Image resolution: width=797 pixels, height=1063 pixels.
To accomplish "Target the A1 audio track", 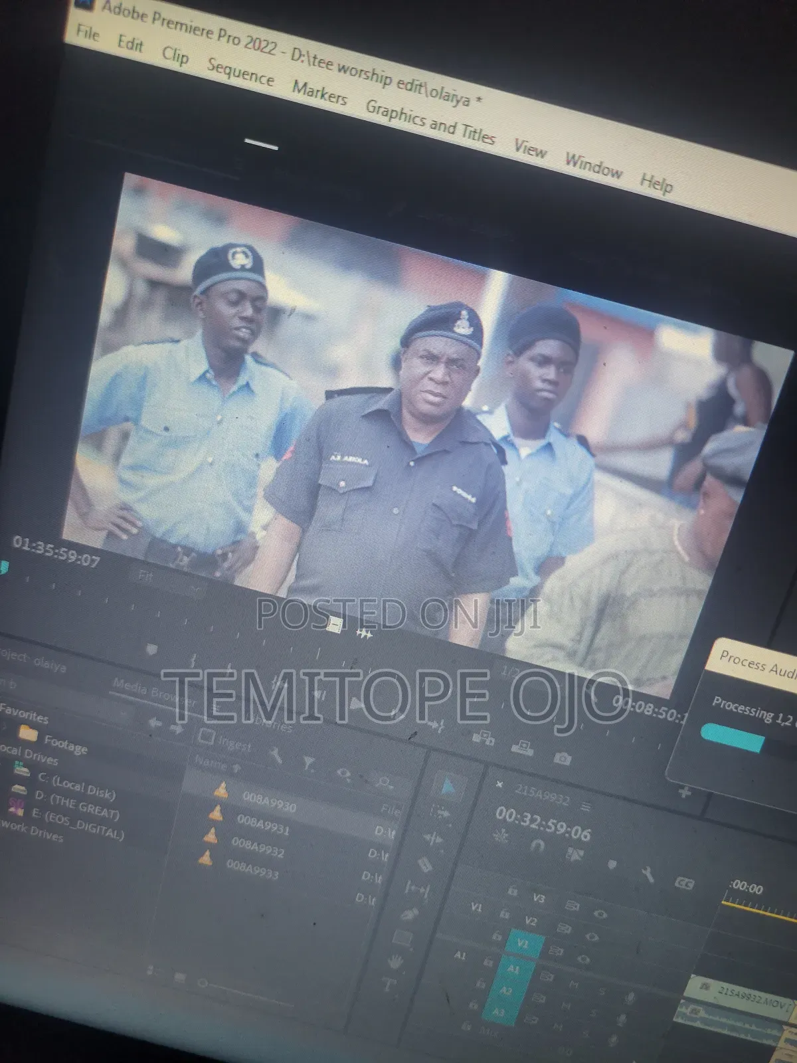I will (513, 969).
